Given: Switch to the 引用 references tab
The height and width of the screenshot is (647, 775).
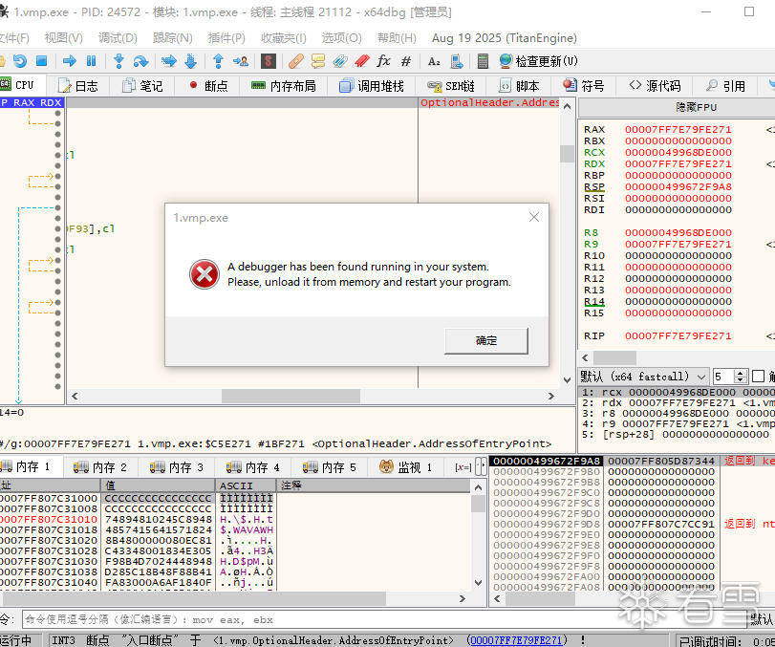Looking at the screenshot, I should click(x=725, y=86).
